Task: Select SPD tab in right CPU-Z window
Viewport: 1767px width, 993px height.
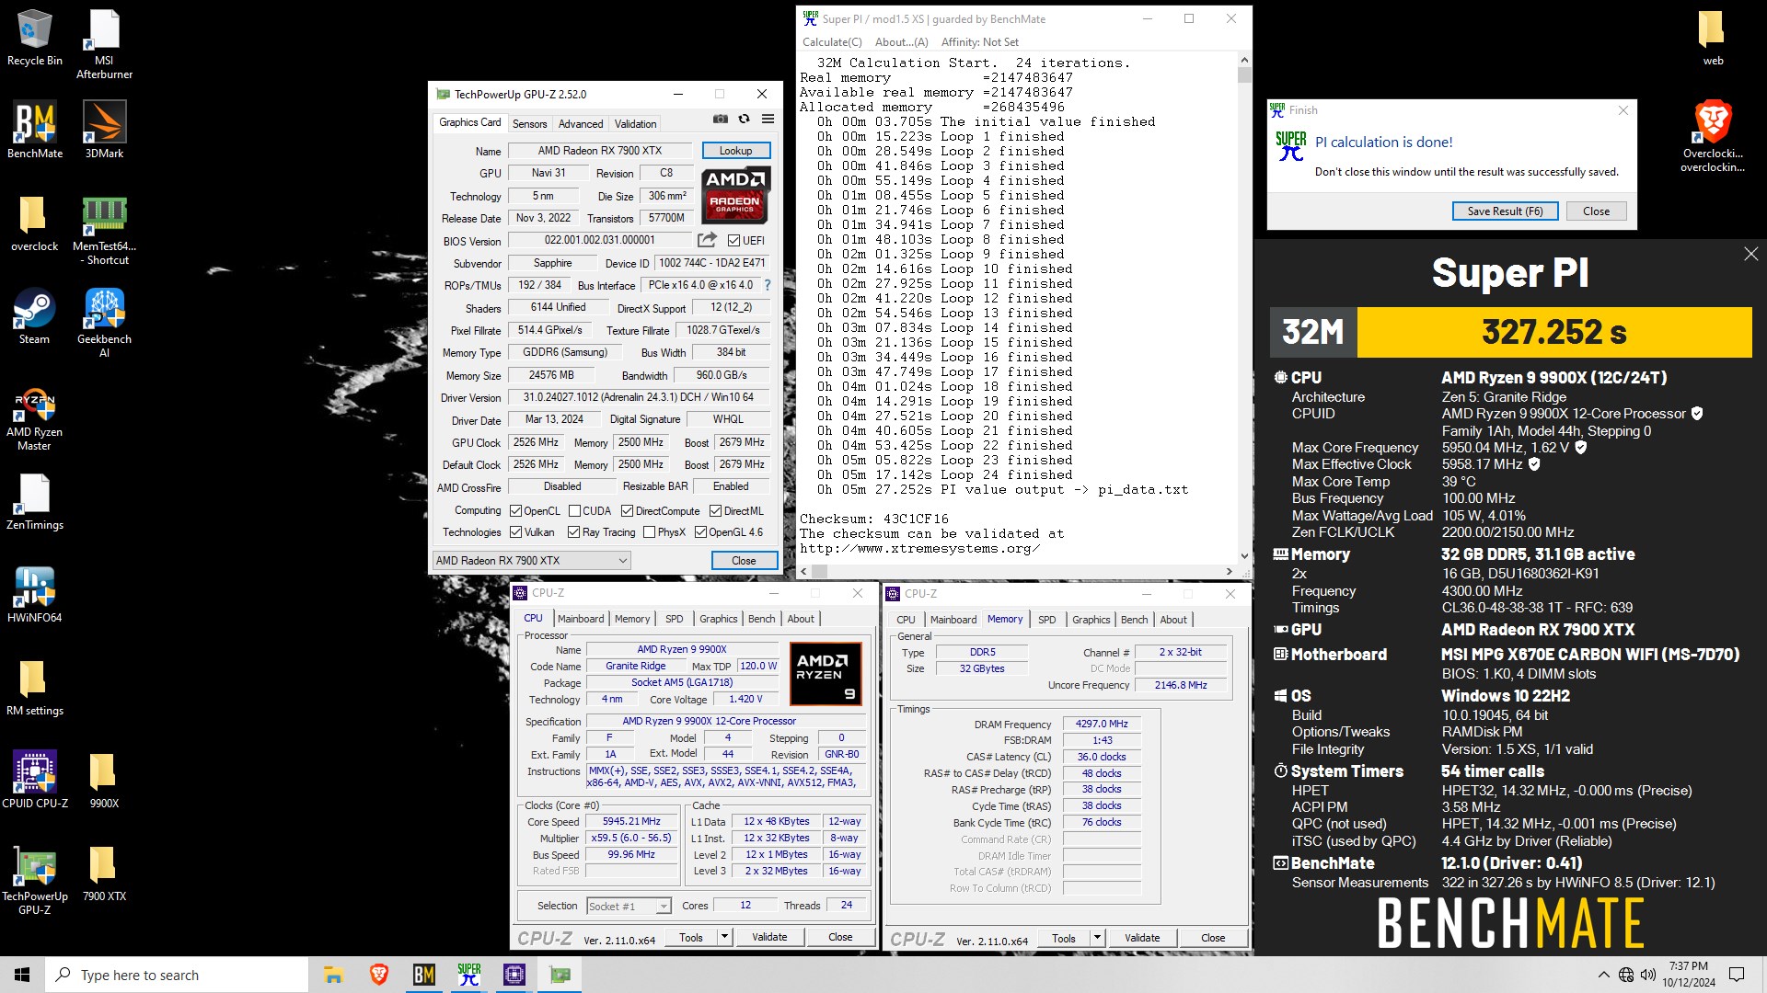Action: pyautogui.click(x=1047, y=620)
